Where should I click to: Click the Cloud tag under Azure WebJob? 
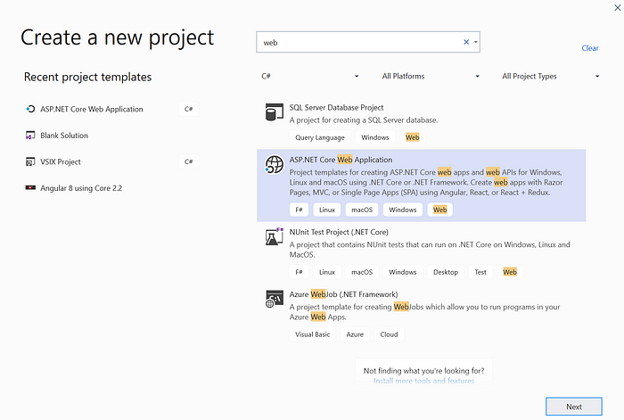(389, 334)
